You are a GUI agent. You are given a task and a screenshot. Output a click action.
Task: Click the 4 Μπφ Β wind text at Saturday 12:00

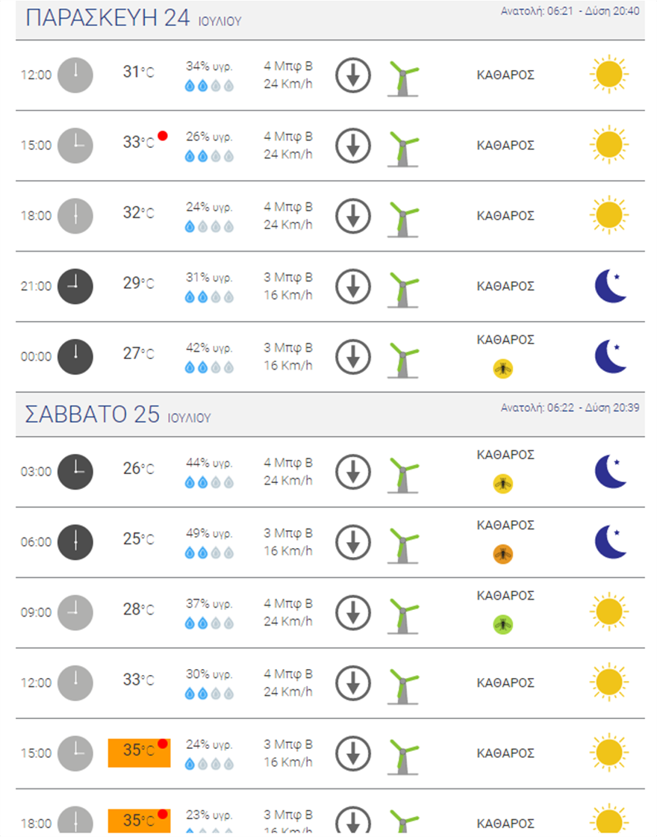pos(288,673)
